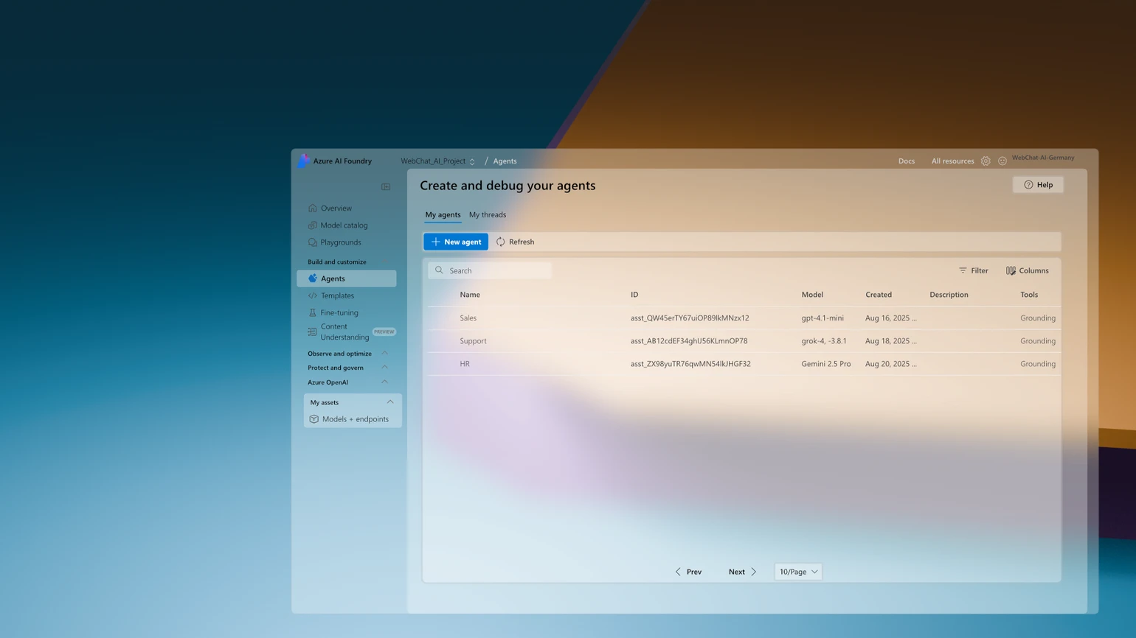
Task: Switch to the My threads tab
Action: (487, 214)
